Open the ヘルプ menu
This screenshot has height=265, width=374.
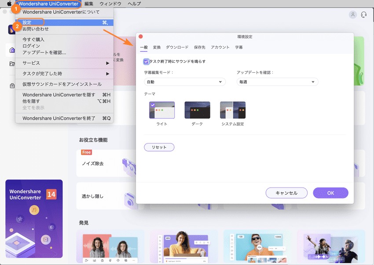[x=134, y=4]
